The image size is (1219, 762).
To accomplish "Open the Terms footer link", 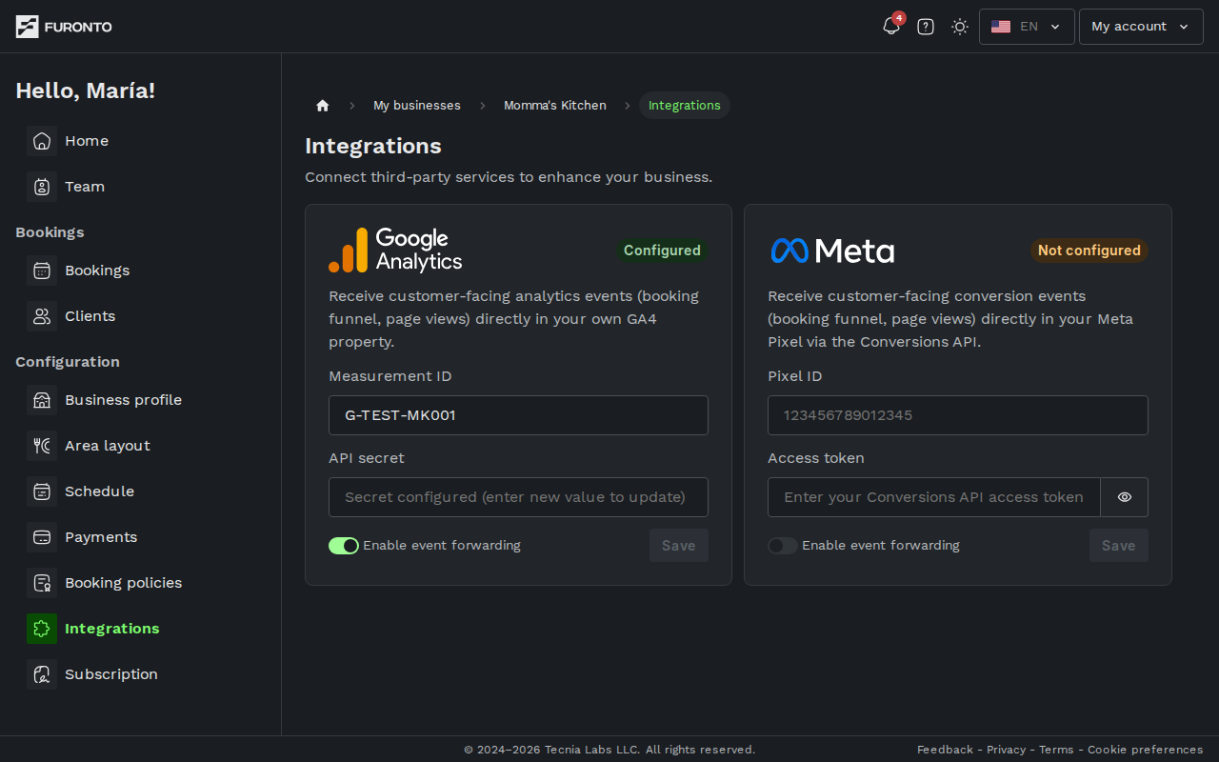I will pos(1056,750).
